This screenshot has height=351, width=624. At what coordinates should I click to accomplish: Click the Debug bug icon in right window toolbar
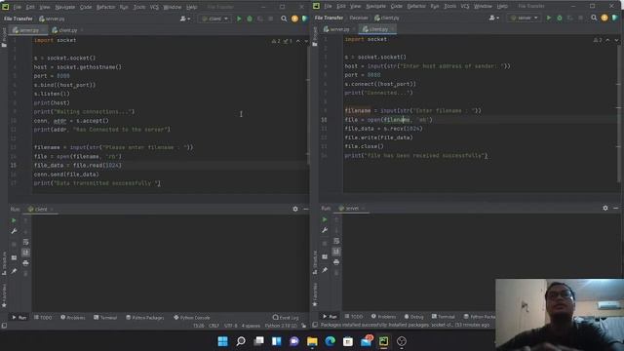click(560, 18)
